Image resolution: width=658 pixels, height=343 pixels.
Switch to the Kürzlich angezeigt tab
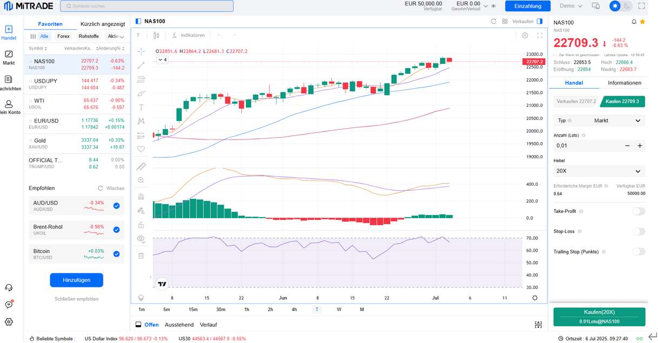coord(103,24)
